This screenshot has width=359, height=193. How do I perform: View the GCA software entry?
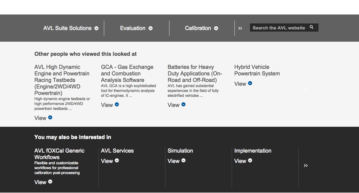(107, 105)
